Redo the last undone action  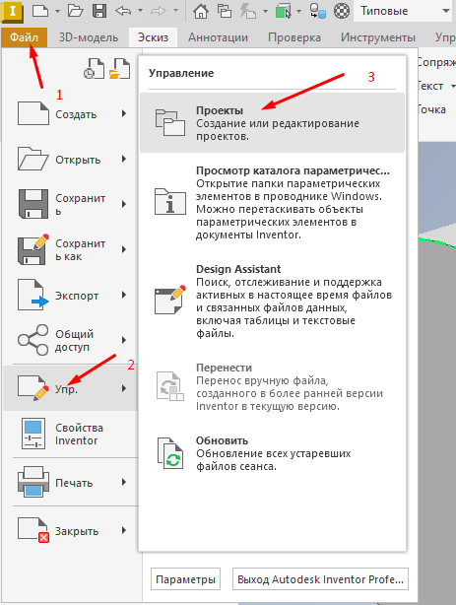[159, 11]
